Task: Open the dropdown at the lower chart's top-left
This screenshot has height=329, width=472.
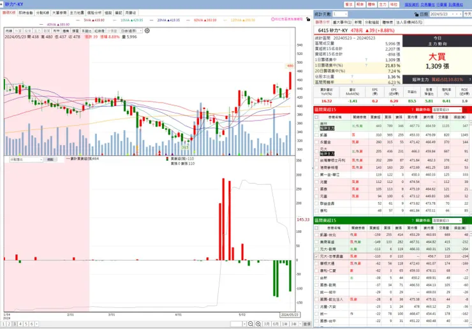Action: [x=26, y=159]
